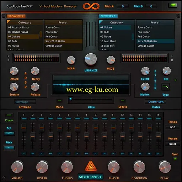Select RnB Guitar preset in Browser A
This screenshot has width=182, height=182.
(64, 37)
